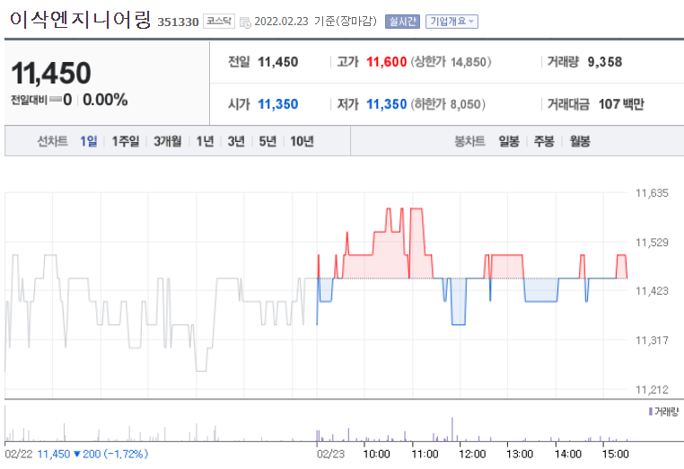Switch to the 1년 chart period
Screen dimensions: 684x469
click(205, 141)
